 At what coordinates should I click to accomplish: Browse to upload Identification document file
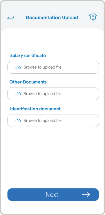[53, 121]
